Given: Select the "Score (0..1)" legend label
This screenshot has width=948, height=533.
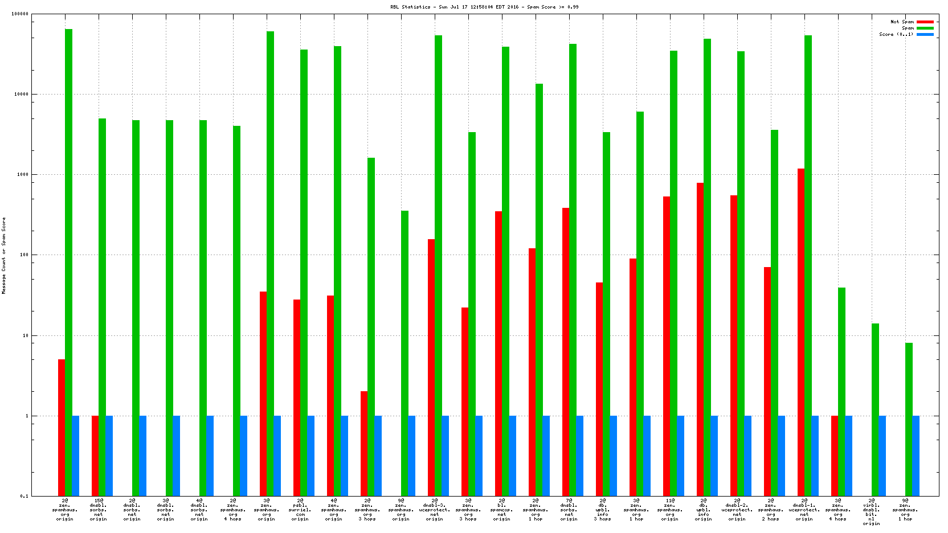Looking at the screenshot, I should tap(896, 34).
